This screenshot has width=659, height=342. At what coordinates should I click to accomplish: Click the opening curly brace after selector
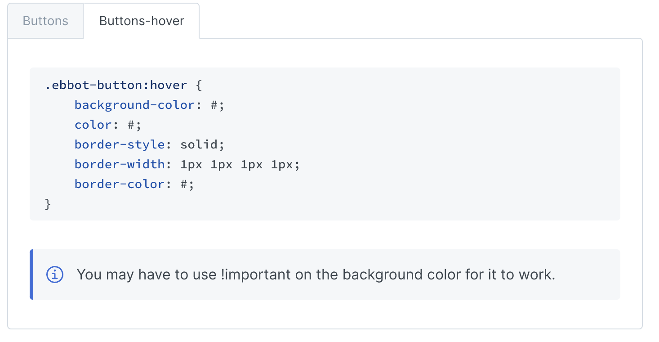(x=199, y=85)
